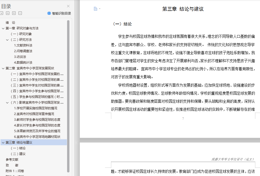Click the paragraph layout icon beside chapter title
Image resolution: width=260 pixels, height=176 pixels.
[x=95, y=9]
